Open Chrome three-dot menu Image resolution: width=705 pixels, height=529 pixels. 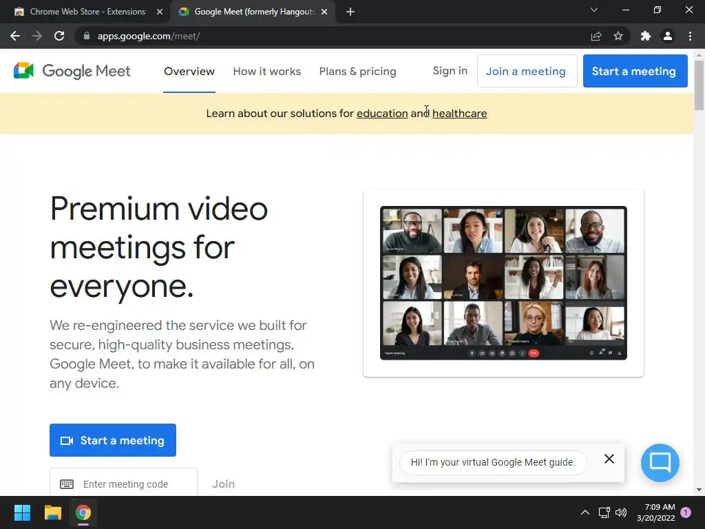[690, 36]
